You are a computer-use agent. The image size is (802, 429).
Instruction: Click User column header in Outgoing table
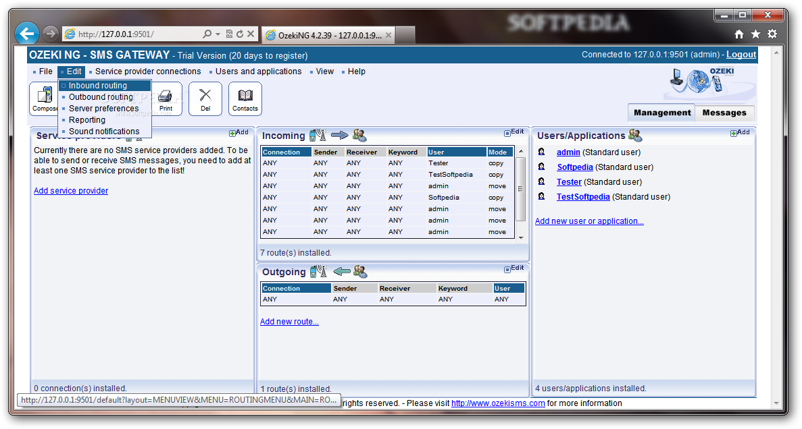pyautogui.click(x=509, y=289)
